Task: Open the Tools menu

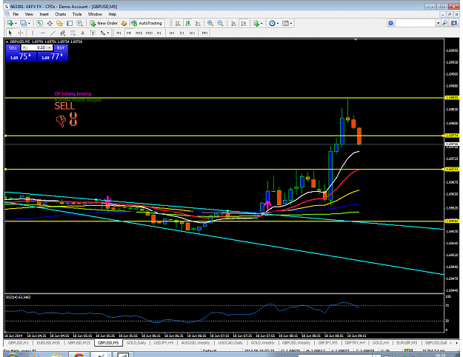Action: point(77,14)
